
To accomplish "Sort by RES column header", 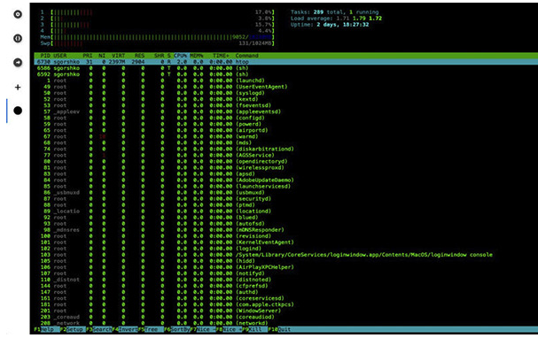I will pyautogui.click(x=140, y=56).
